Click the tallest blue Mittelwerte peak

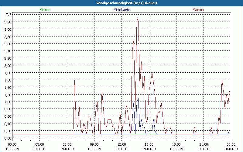pos(138,98)
